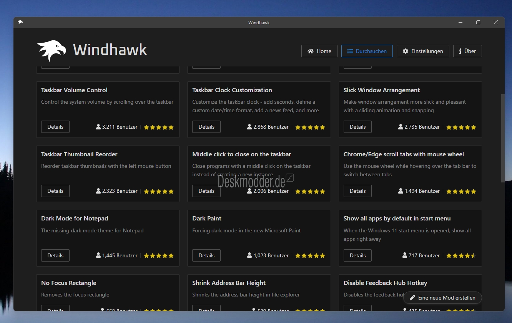Click star rating of Chrome/Edge scroll tabs
Viewport: 512px width, 323px height.
[461, 191]
